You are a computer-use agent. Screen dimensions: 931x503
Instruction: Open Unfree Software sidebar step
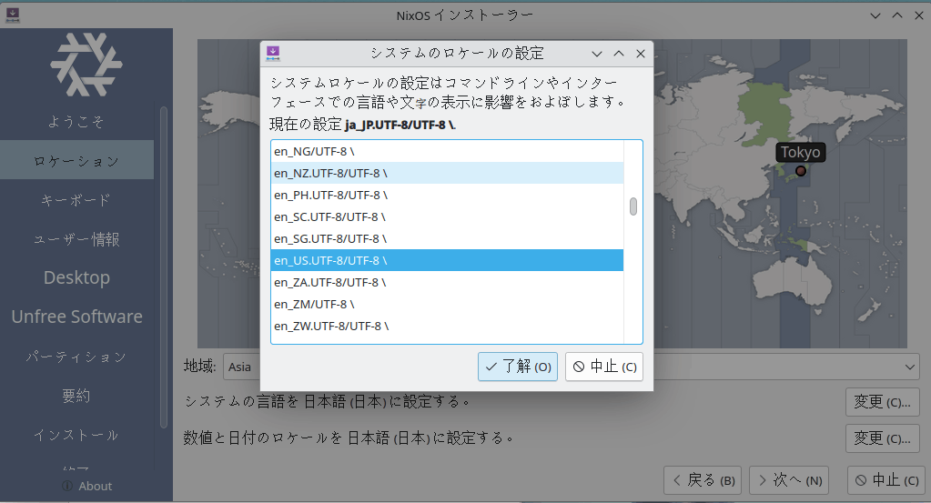pyautogui.click(x=76, y=317)
